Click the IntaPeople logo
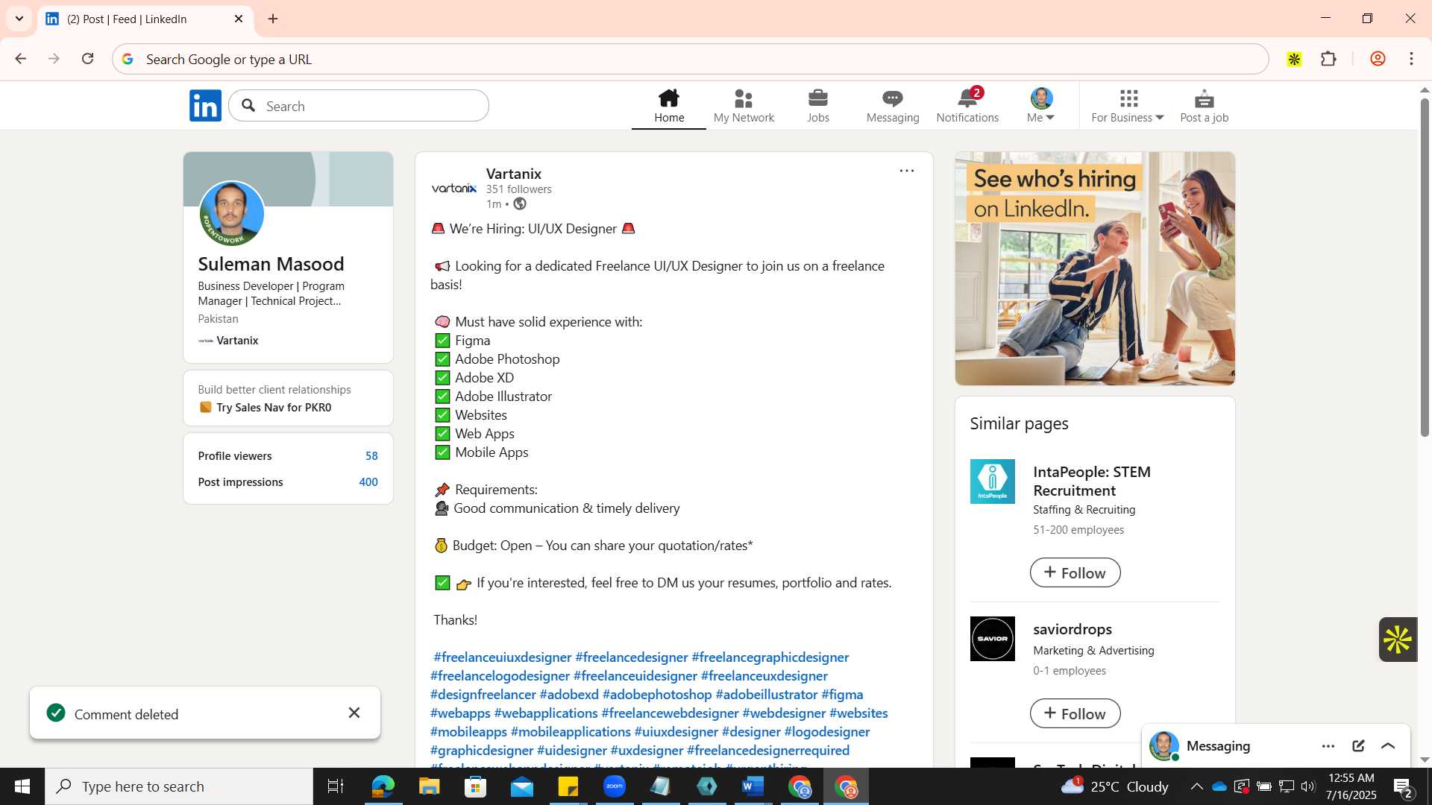Viewport: 1432px width, 805px height. point(992,482)
